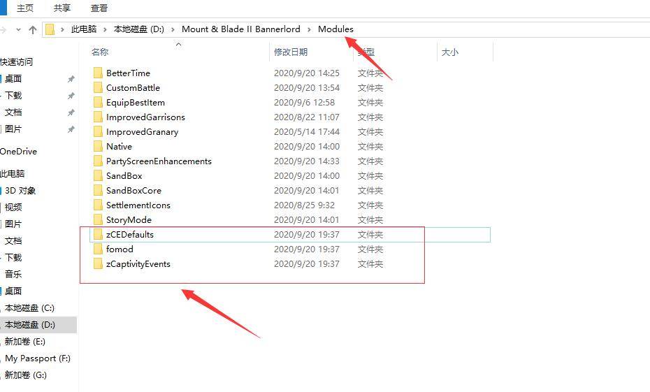The height and width of the screenshot is (392, 650).
Task: Click PartyScreenEnhancements folder name
Action: (159, 161)
